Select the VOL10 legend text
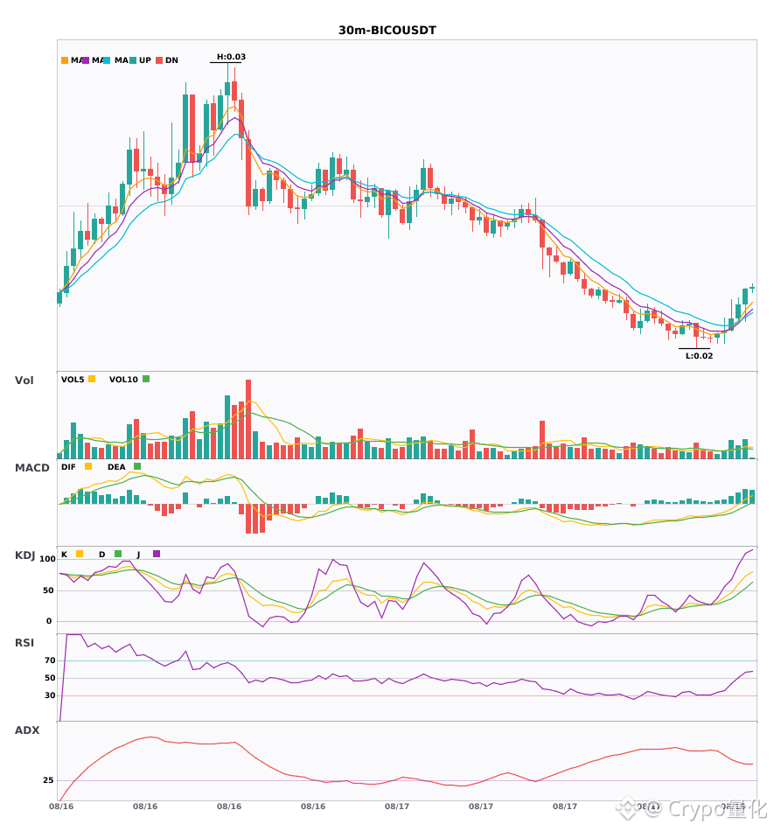This screenshot has width=774, height=831. click(x=123, y=380)
